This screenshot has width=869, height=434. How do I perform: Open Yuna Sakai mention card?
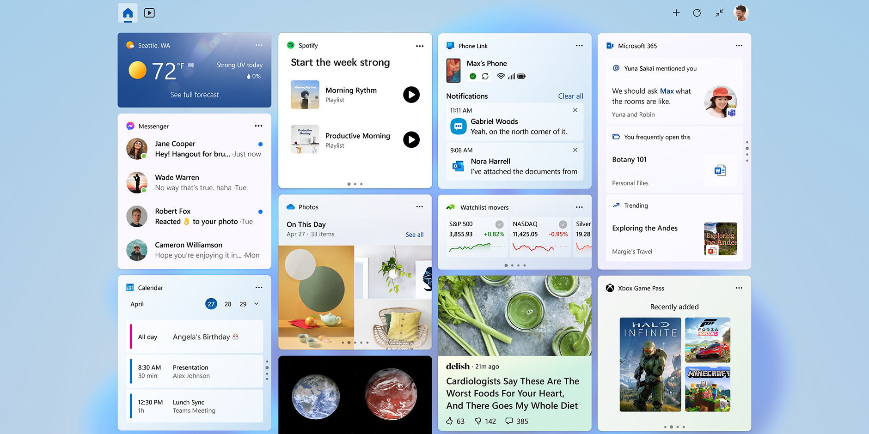674,91
